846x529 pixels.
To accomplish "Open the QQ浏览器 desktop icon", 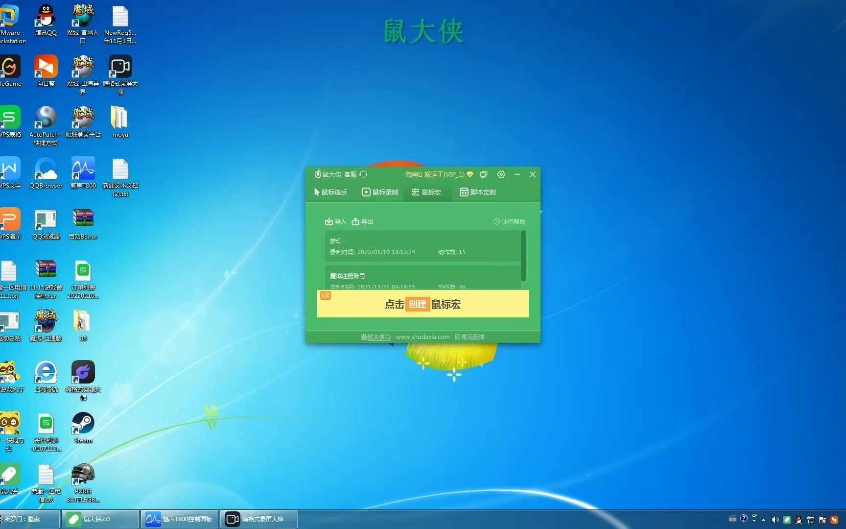I will tap(46, 224).
